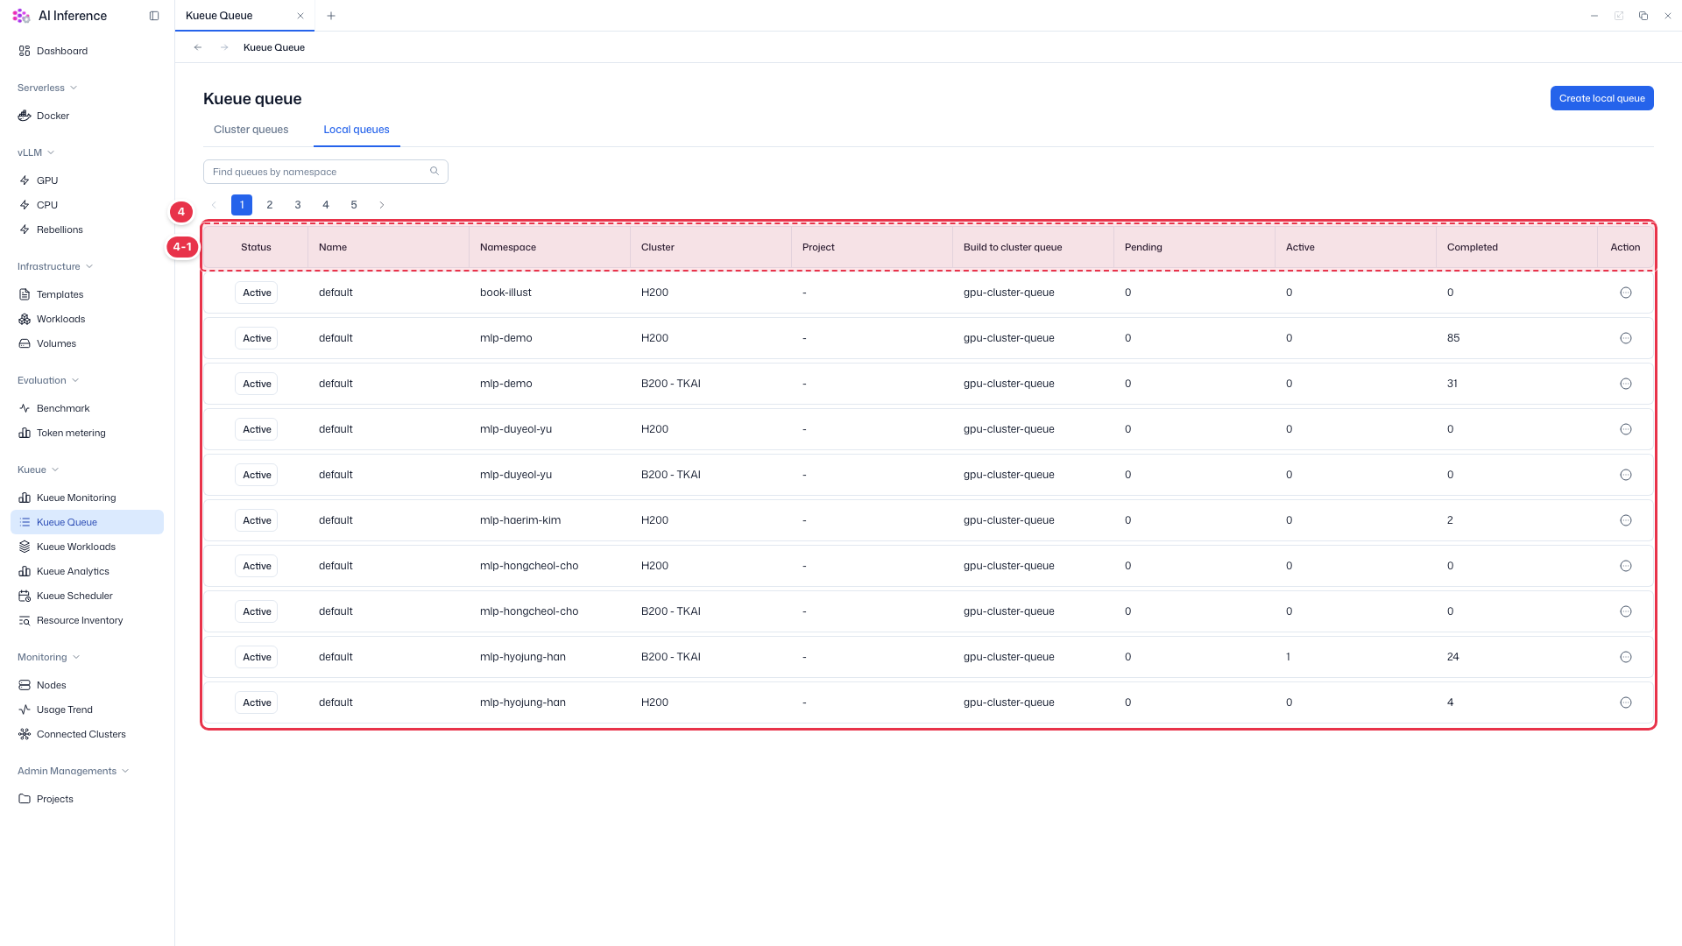Open action menu for book-illust row
Screen dimensions: 1682x946
tap(1626, 293)
